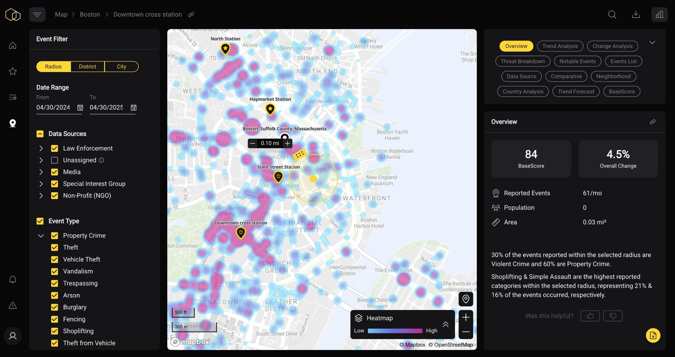Enable the Unassigned data source checkbox
The width and height of the screenshot is (675, 357).
point(55,160)
